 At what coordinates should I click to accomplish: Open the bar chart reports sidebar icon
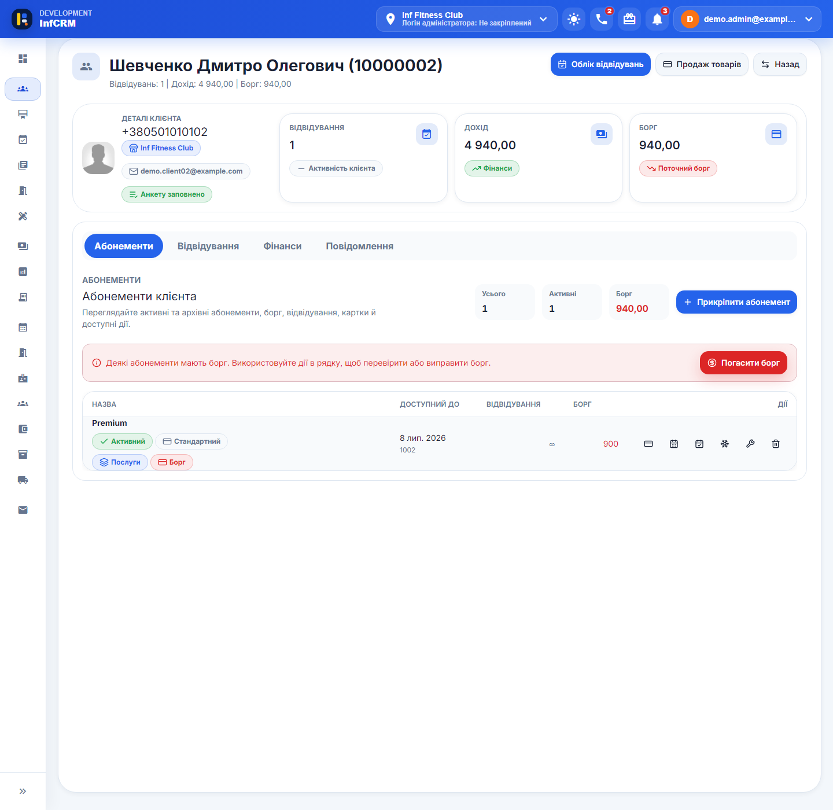click(x=23, y=271)
